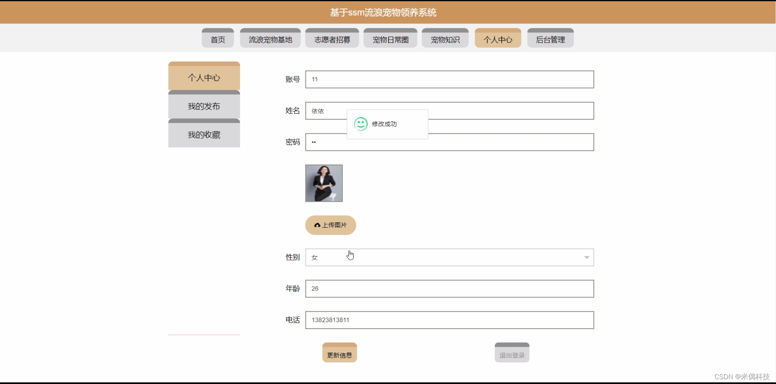
Task: Open the 个人中心 tab in top navigation
Action: (498, 38)
